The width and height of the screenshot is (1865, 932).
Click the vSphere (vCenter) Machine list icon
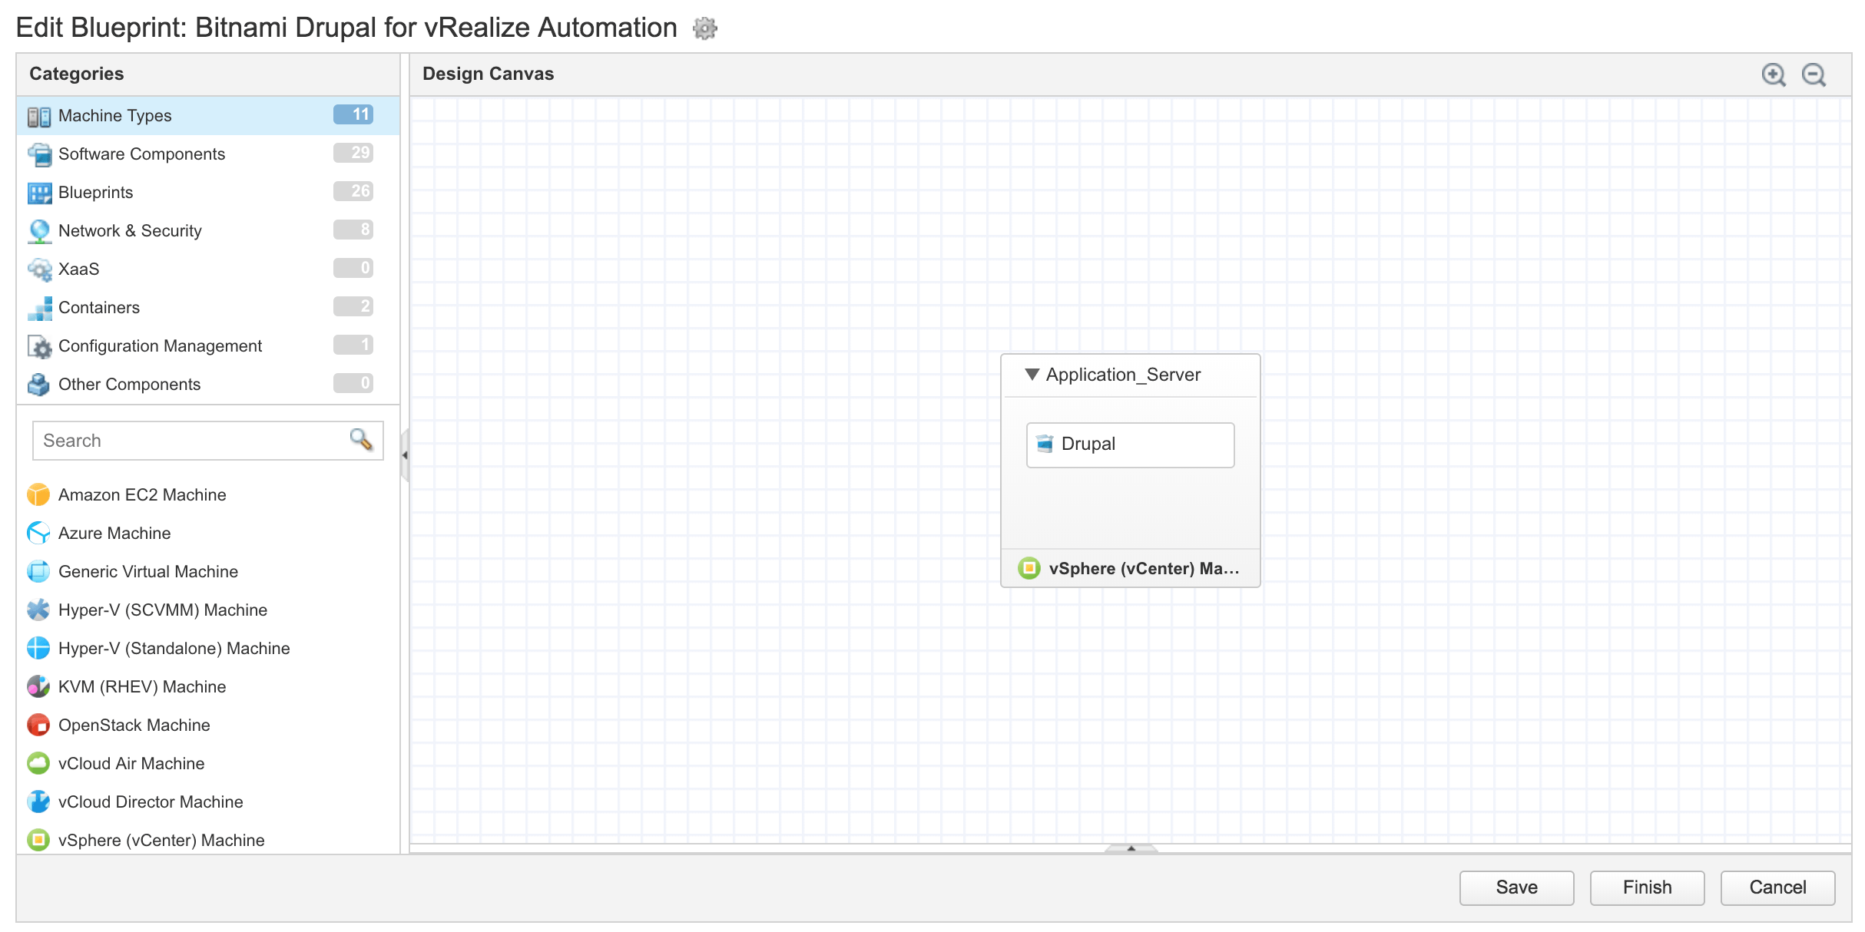click(x=38, y=840)
